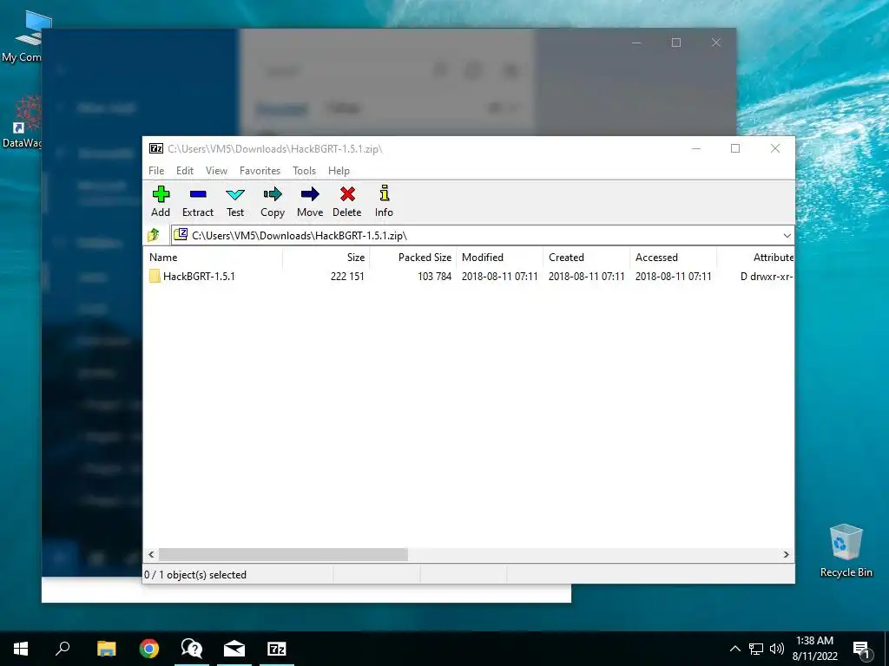This screenshot has width=889, height=666.
Task: Open the Tools menu
Action: click(x=304, y=171)
